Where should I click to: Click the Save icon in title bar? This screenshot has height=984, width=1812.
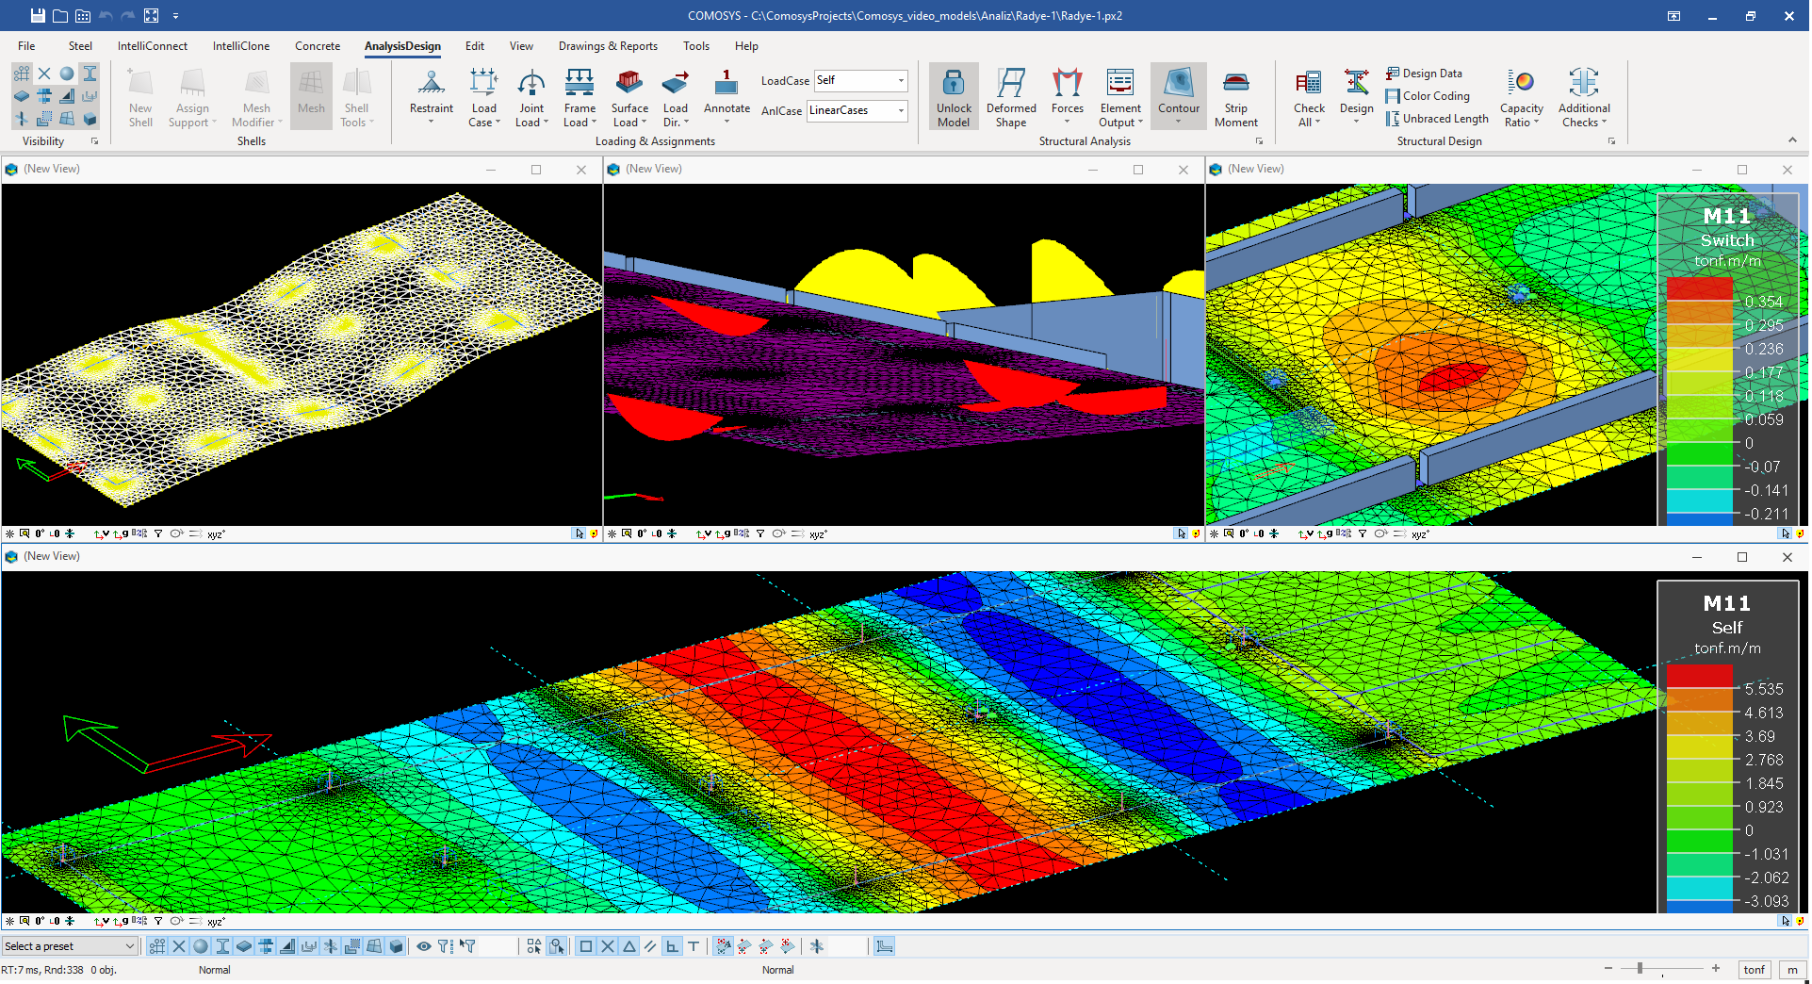(38, 15)
